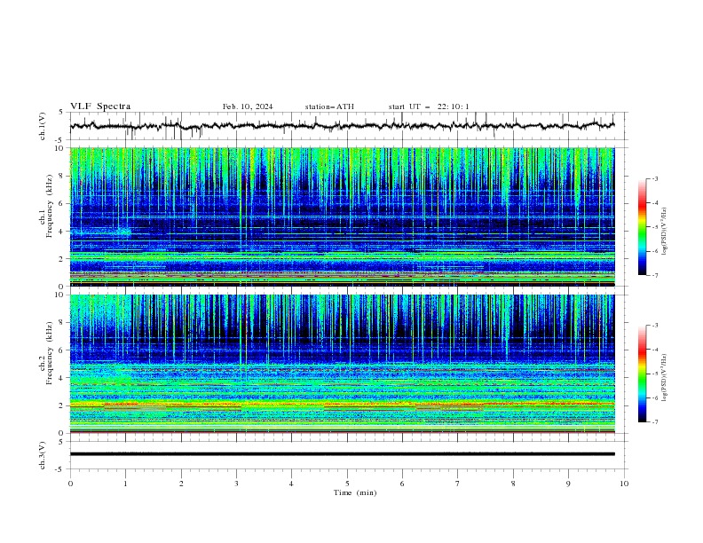The image size is (703, 543).
Task: Click the upper PSD color scale bar
Action: (x=643, y=227)
